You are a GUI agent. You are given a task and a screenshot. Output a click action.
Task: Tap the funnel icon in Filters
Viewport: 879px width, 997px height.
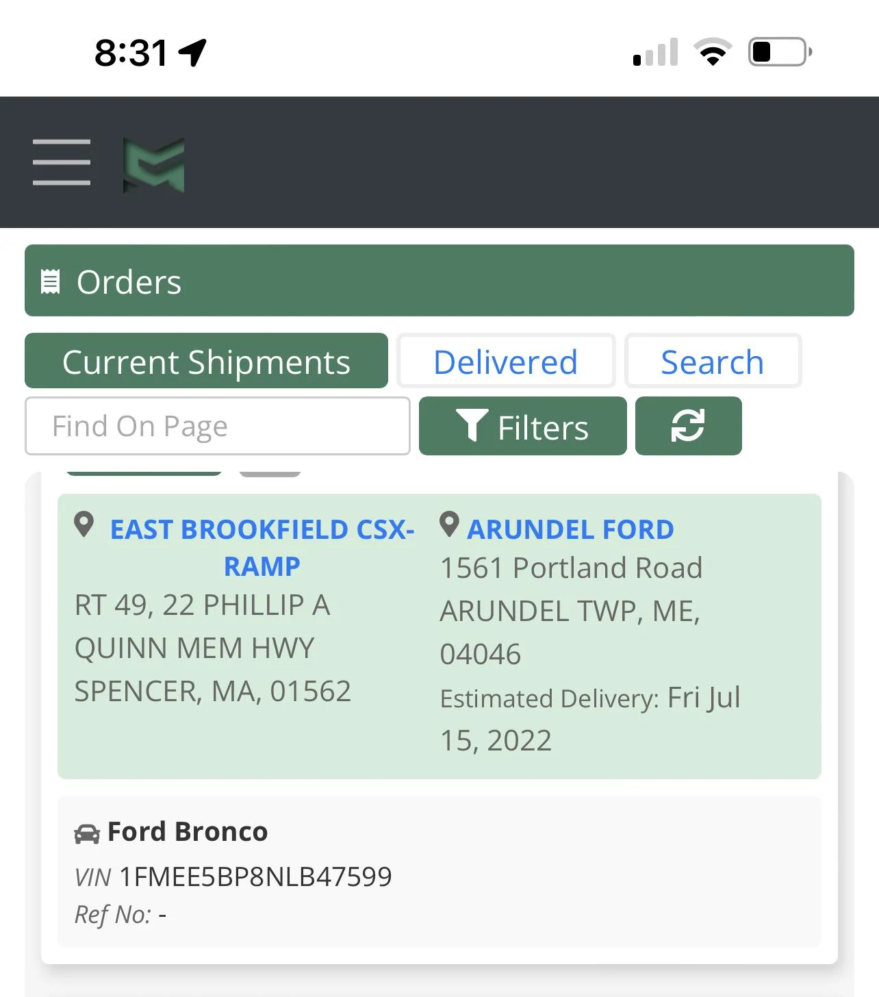click(472, 426)
